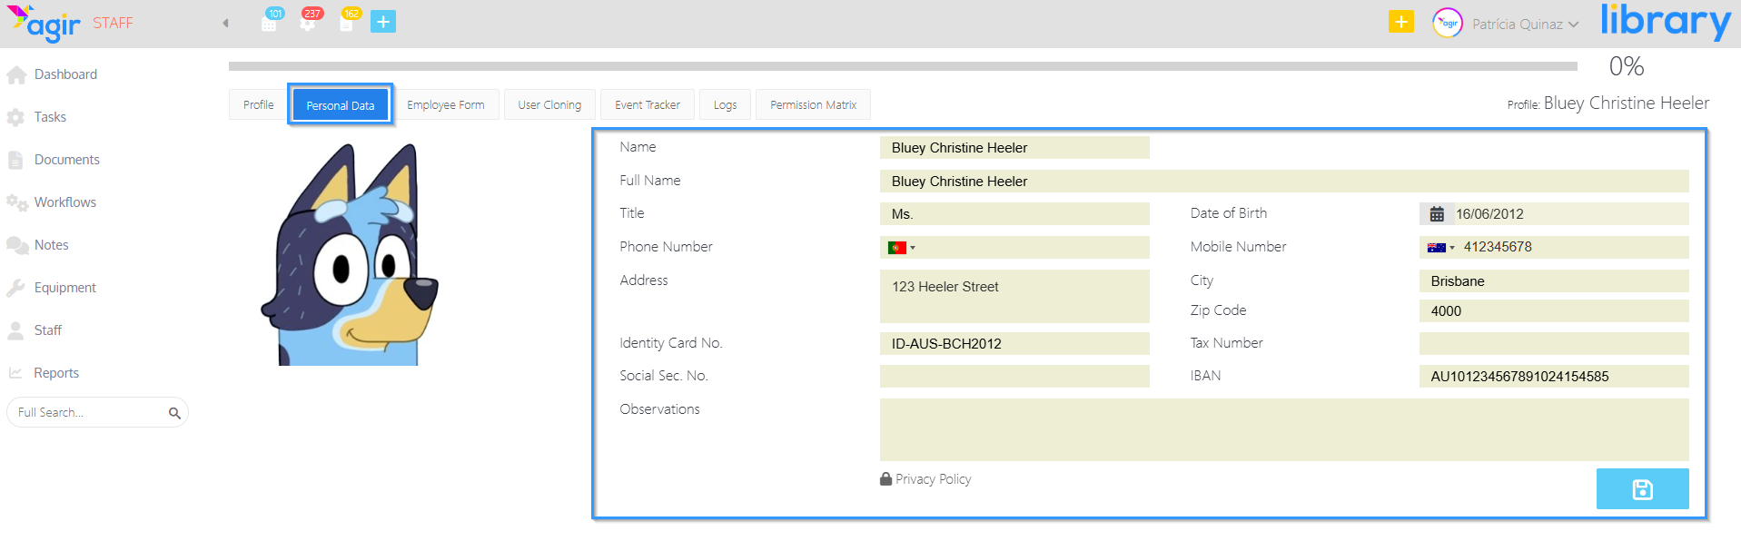Save personal data with the floppy button
Screen dimensions: 1741x541
(x=1642, y=489)
